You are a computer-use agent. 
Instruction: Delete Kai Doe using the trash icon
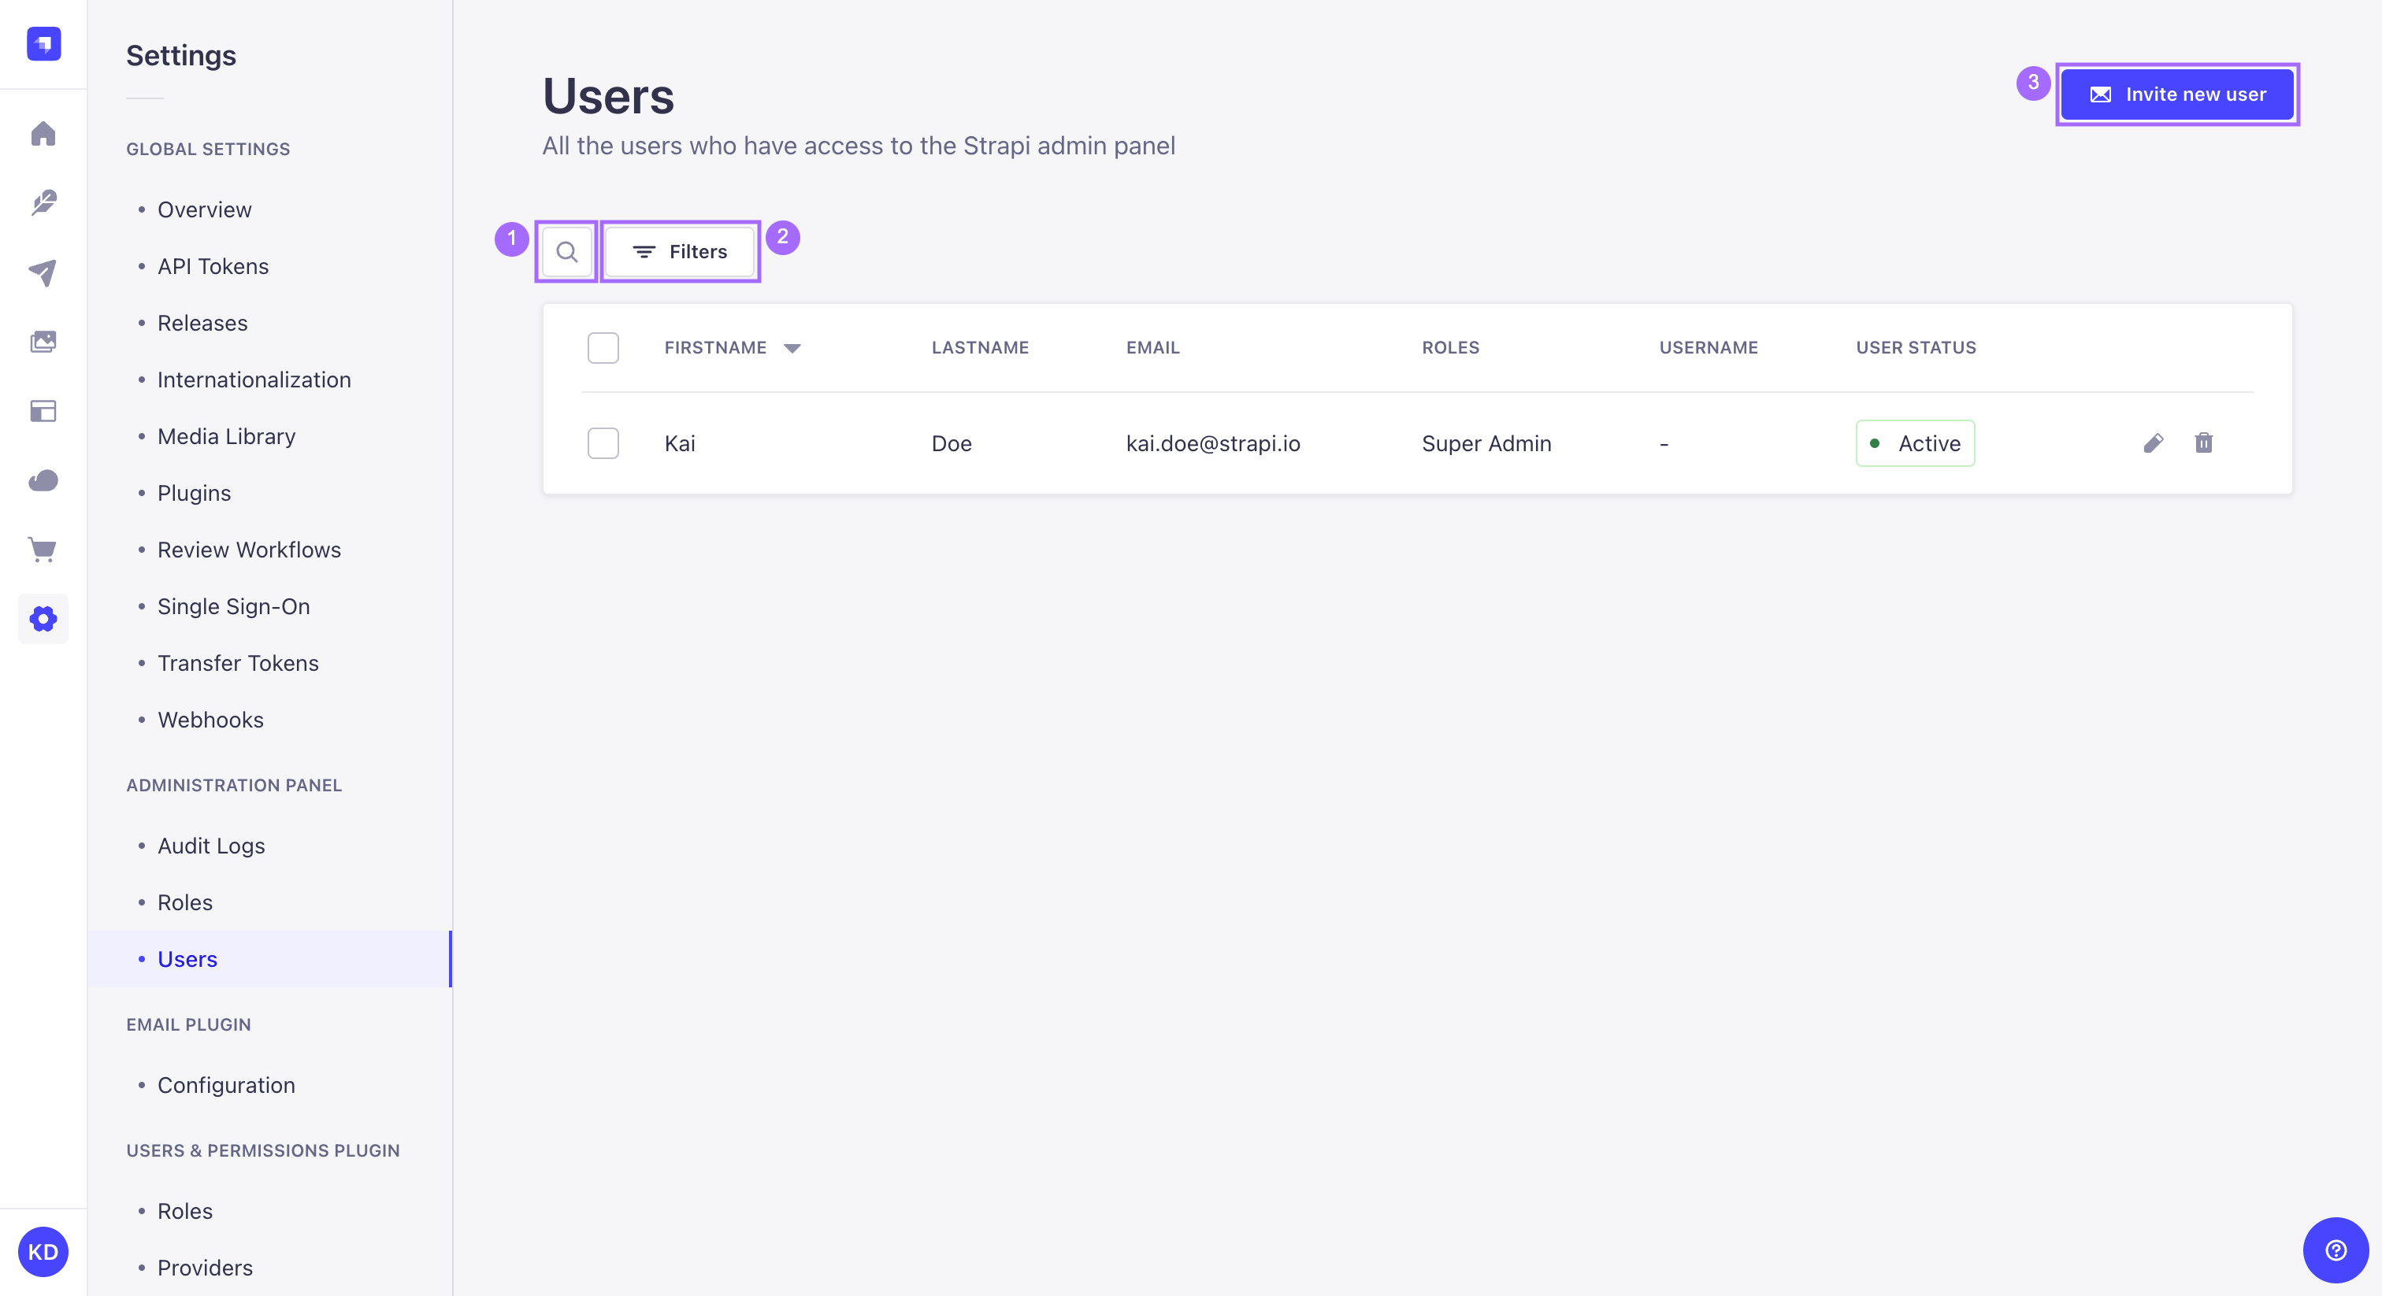point(2205,444)
